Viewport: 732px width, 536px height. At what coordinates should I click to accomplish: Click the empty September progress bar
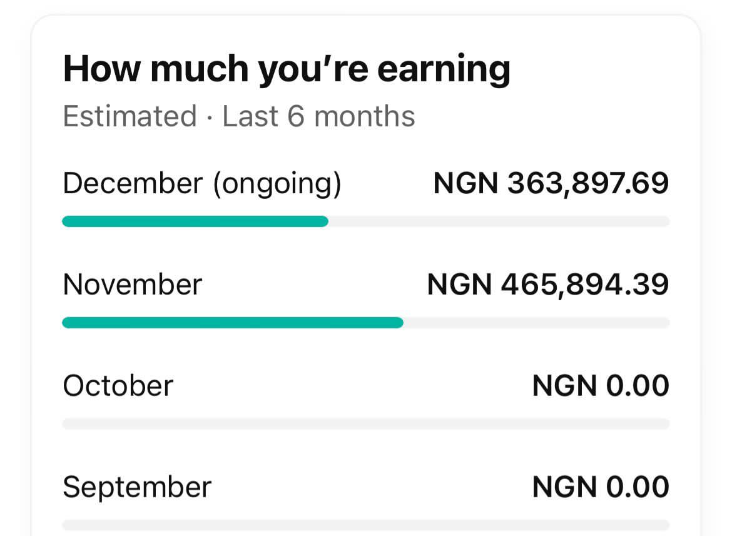click(365, 525)
